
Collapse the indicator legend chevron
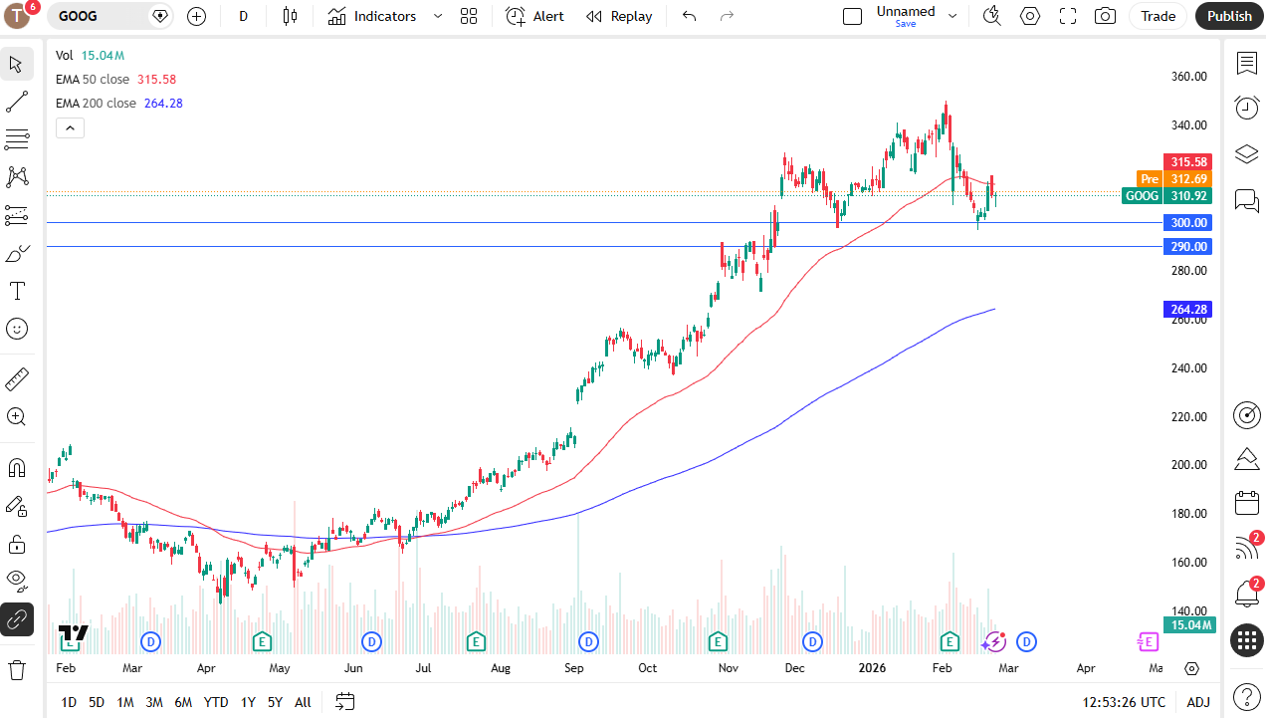pyautogui.click(x=70, y=127)
